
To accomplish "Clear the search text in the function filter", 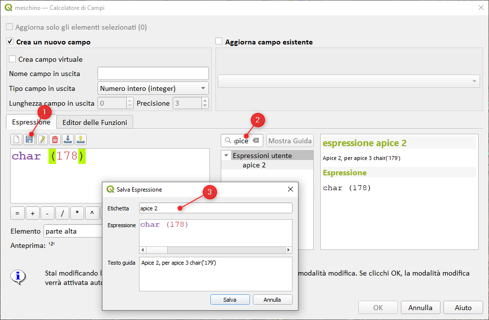I will pyautogui.click(x=255, y=141).
